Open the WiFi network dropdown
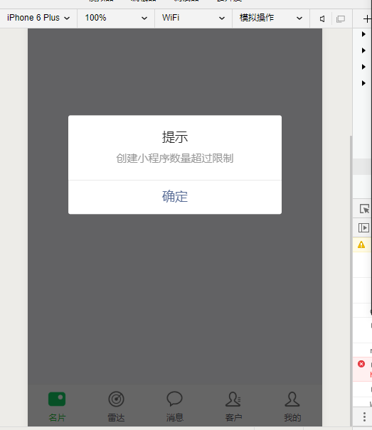 193,18
